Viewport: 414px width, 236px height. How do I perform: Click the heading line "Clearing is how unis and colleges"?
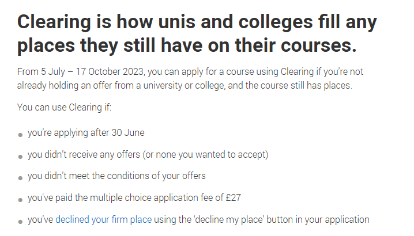[197, 22]
